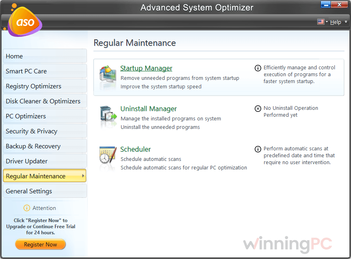351x259 pixels.
Task: Go to the Home section
Action: point(45,56)
